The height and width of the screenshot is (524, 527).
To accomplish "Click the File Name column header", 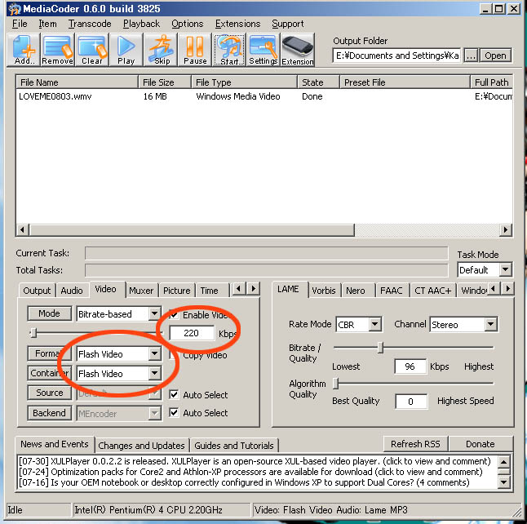I will tap(77, 82).
